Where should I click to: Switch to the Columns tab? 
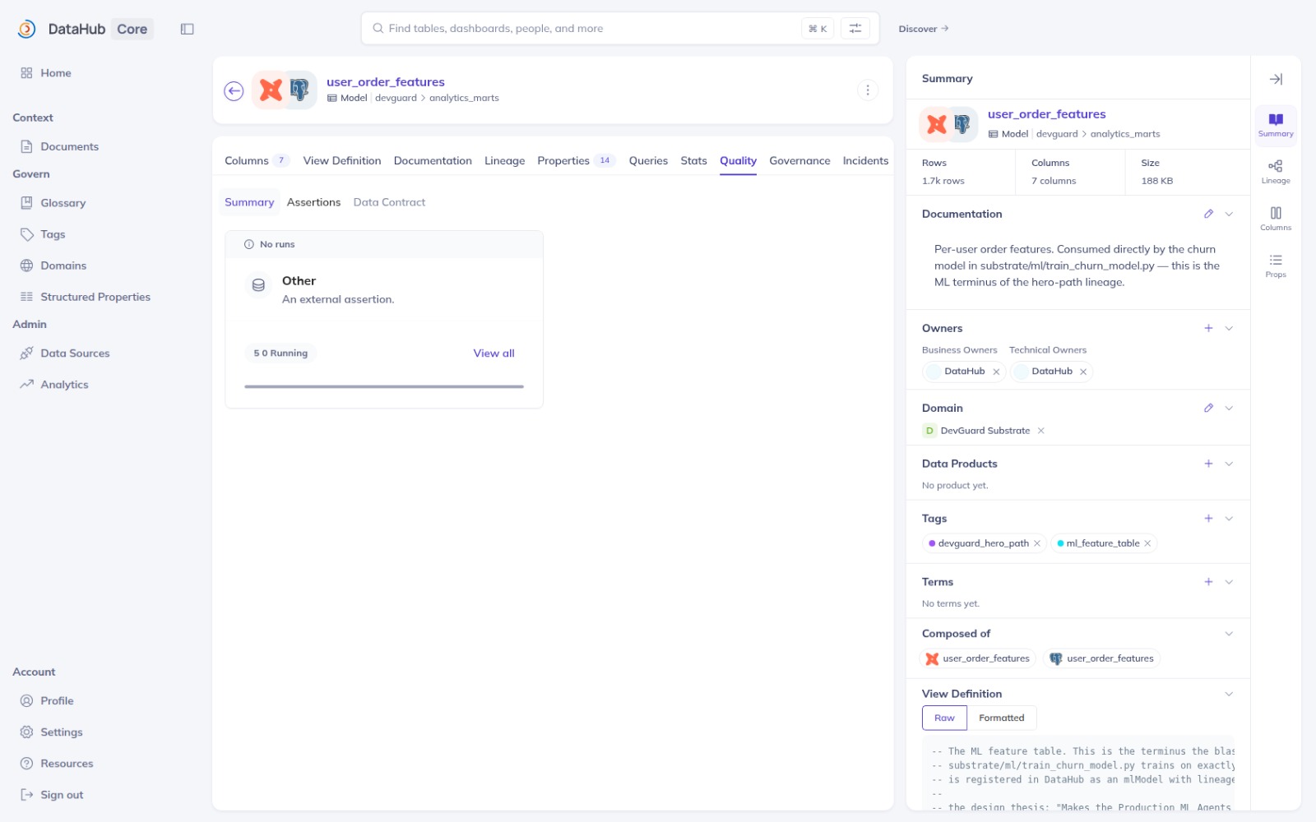256,161
